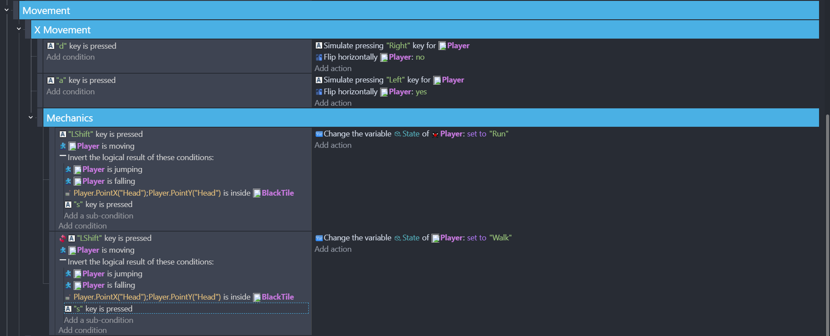Viewport: 830px width, 336px height.
Task: Click Player object icon in set to "Walk" action
Action: 435,238
